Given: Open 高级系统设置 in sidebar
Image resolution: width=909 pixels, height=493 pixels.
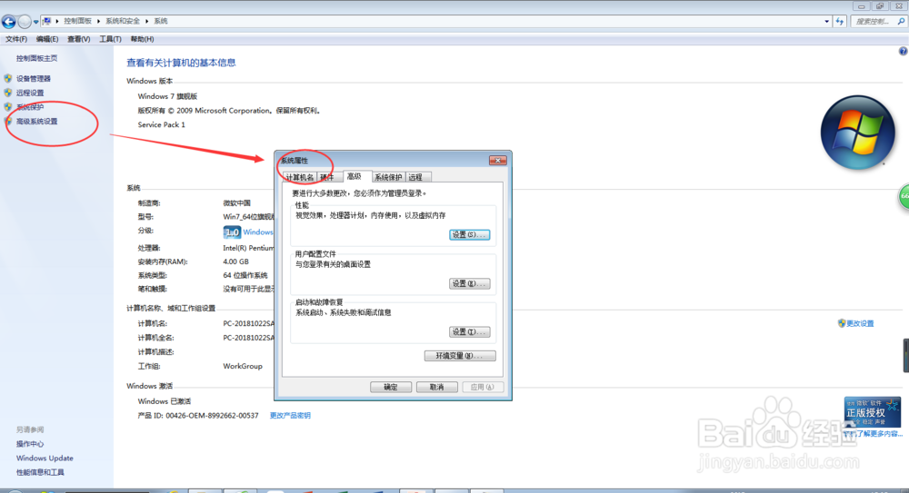Looking at the screenshot, I should [36, 122].
